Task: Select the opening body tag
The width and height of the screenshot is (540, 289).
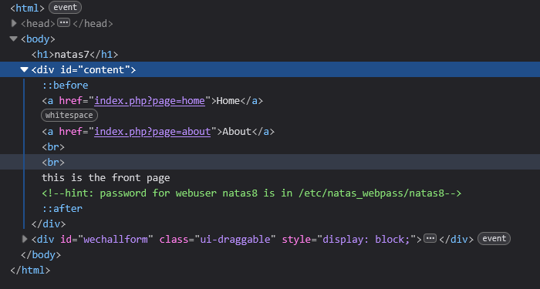Action: point(38,39)
